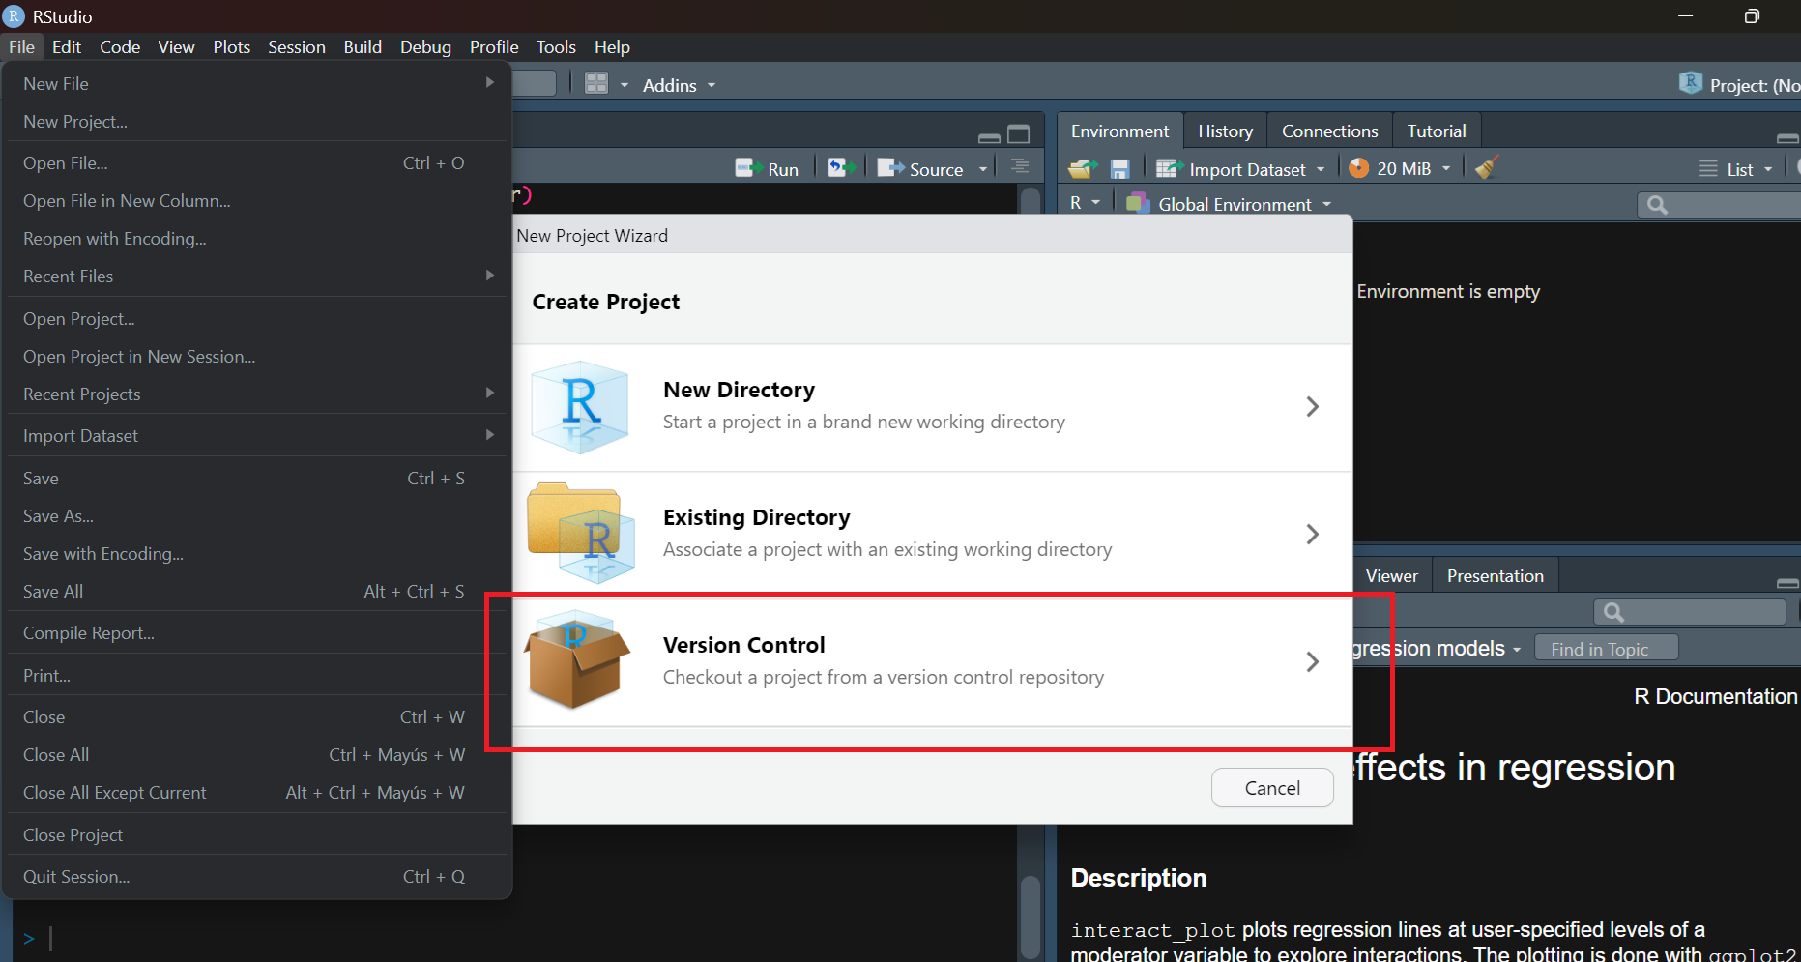Click the Find in Topic field
The width and height of the screenshot is (1801, 962).
1606,649
